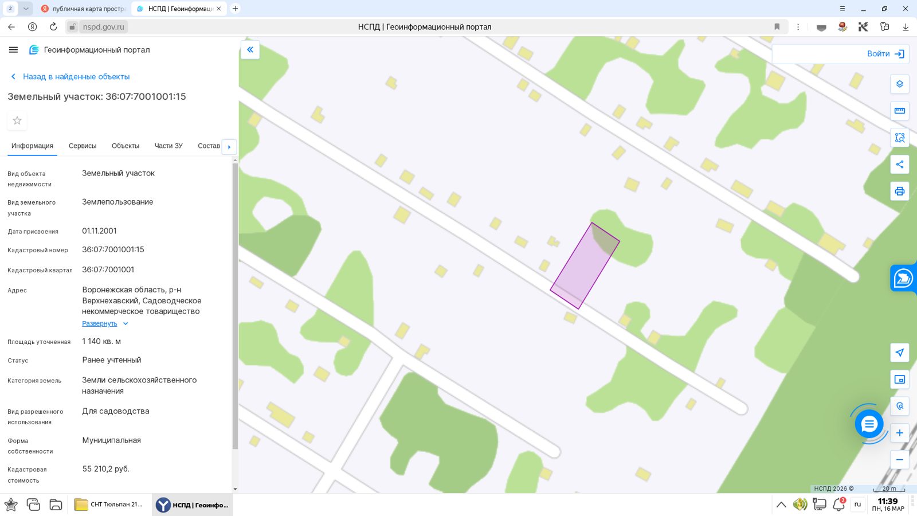Click the Войти login button
The width and height of the screenshot is (917, 516).
coord(885,54)
